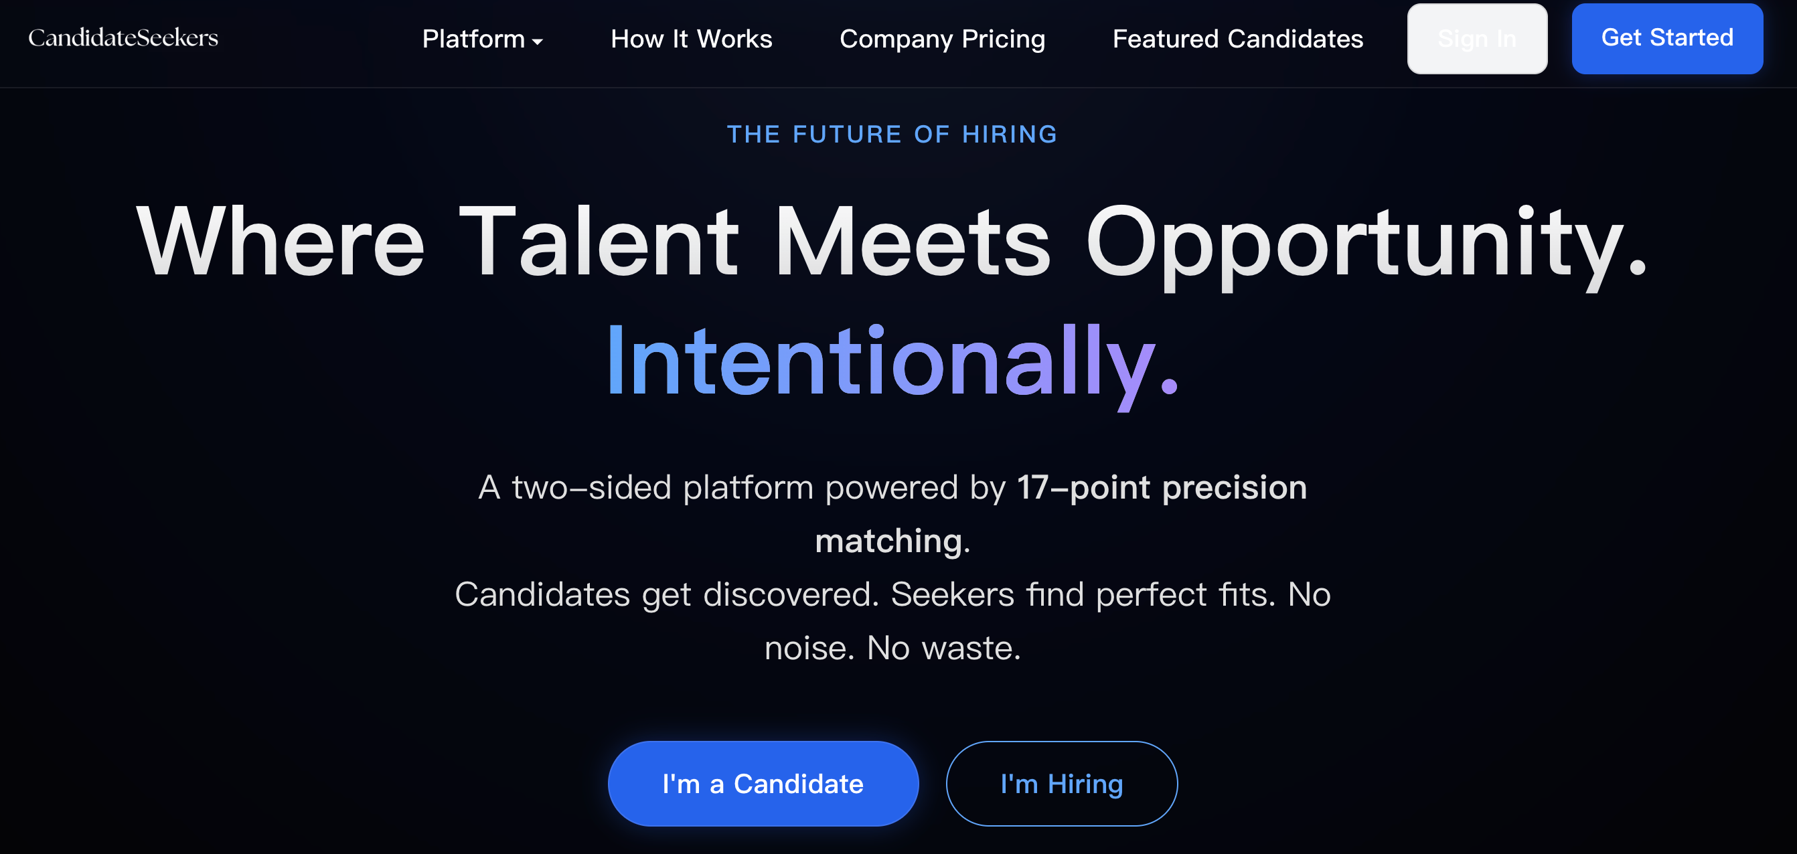Open the Company Pricing page

[942, 39]
